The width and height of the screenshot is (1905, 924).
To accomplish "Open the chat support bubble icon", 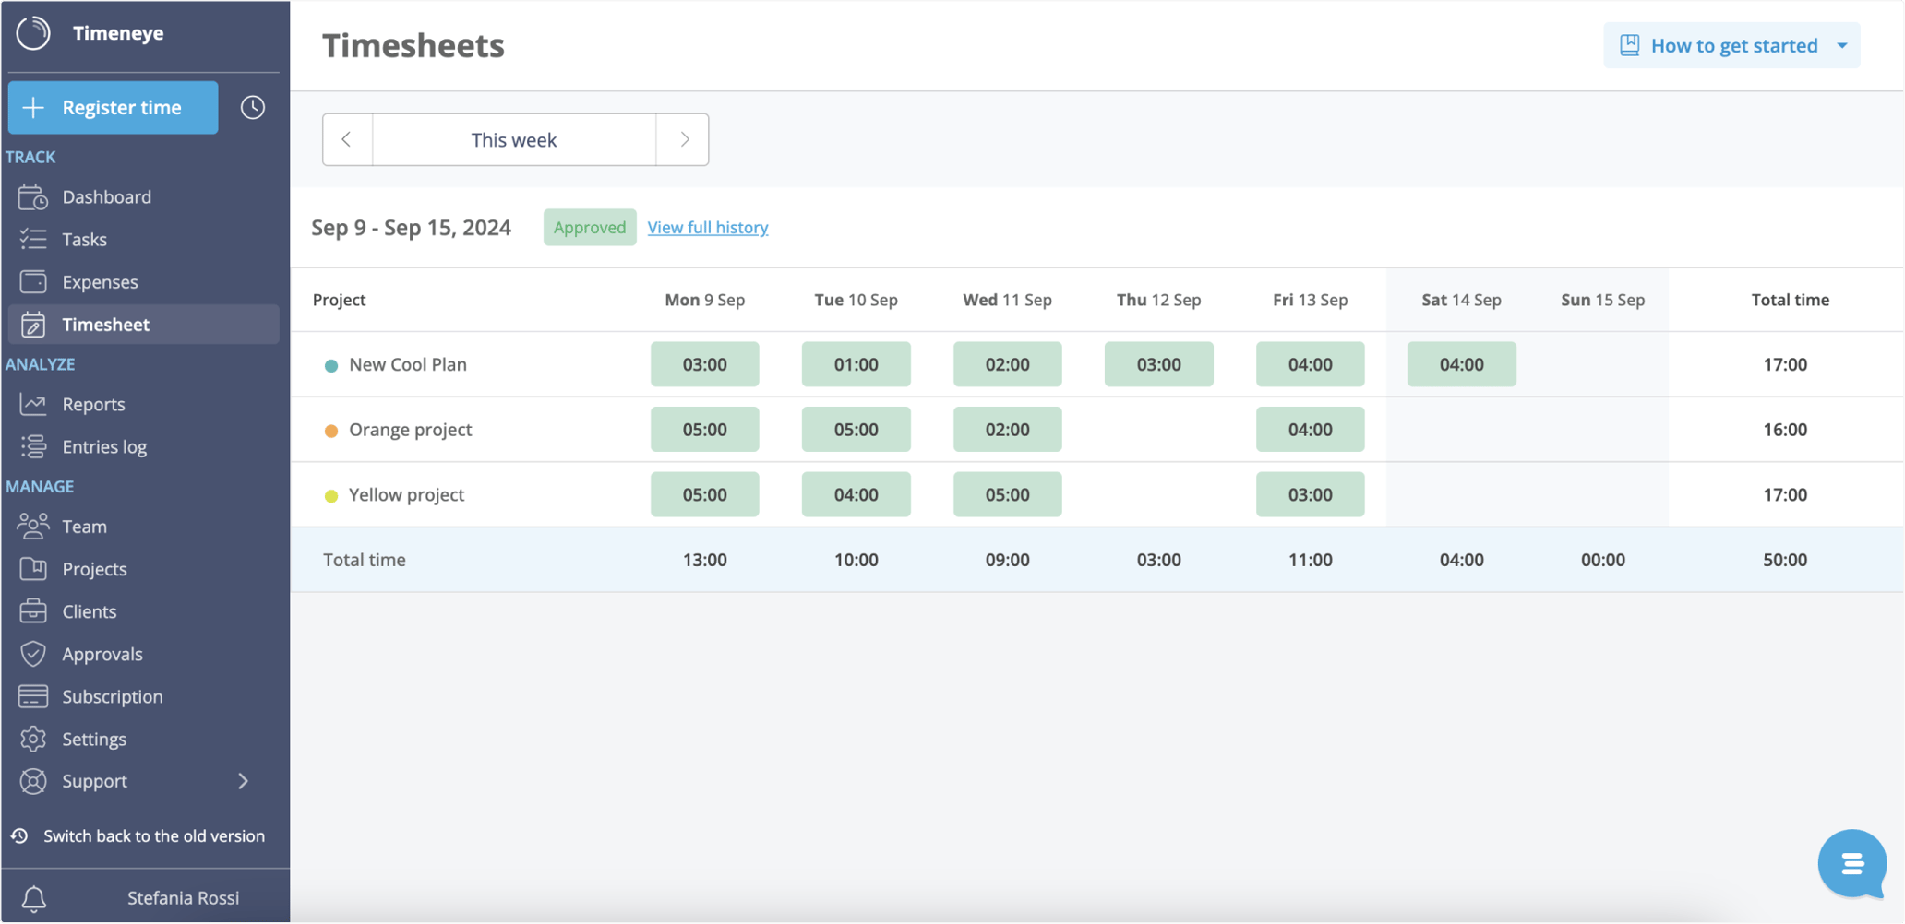I will pyautogui.click(x=1852, y=864).
